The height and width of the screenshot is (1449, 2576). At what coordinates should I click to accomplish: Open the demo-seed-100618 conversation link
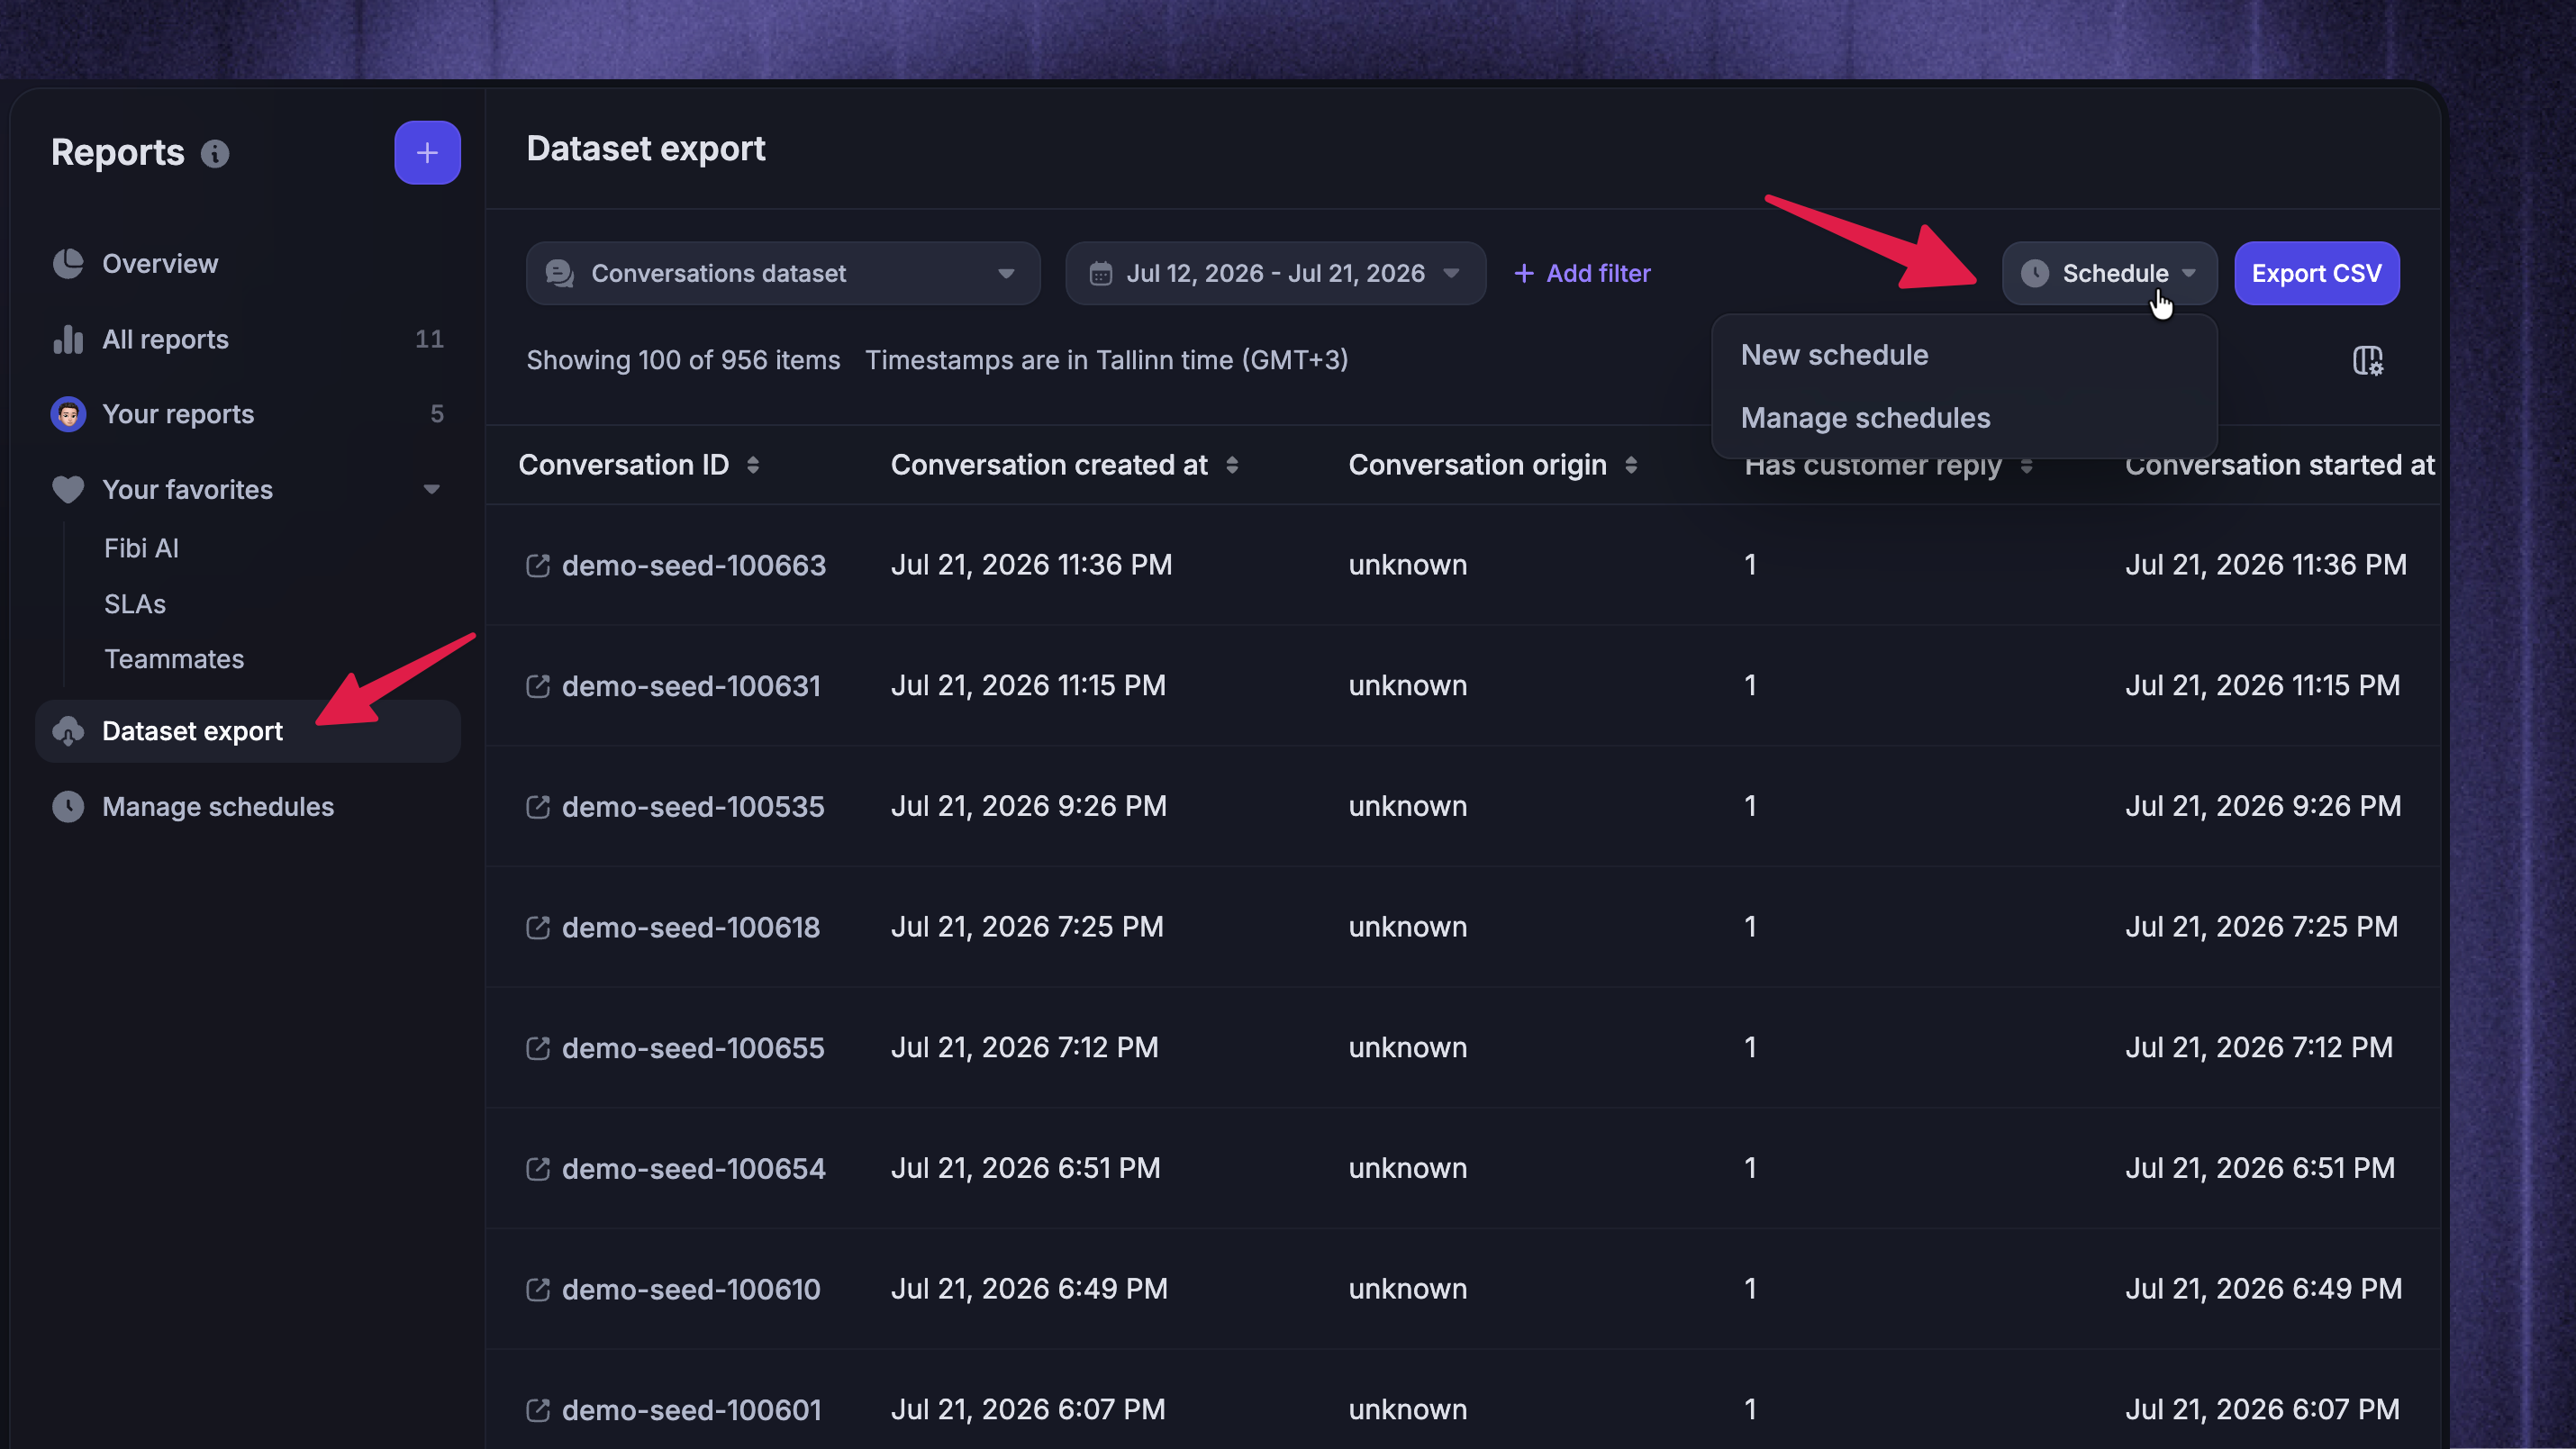(x=691, y=928)
